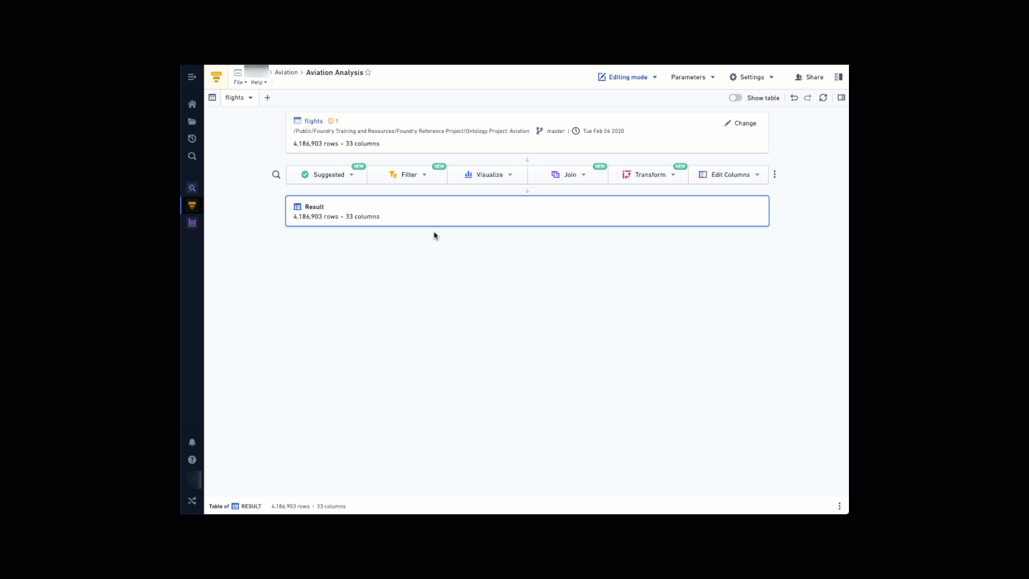Open the Settings dropdown

(x=751, y=77)
